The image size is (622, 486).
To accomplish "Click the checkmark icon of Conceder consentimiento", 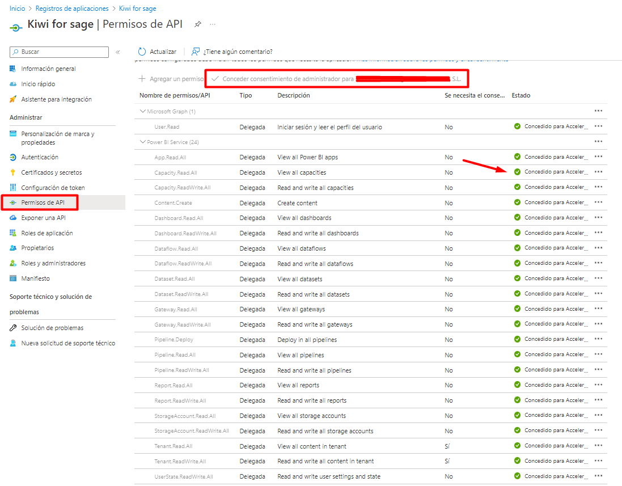I will pyautogui.click(x=215, y=79).
